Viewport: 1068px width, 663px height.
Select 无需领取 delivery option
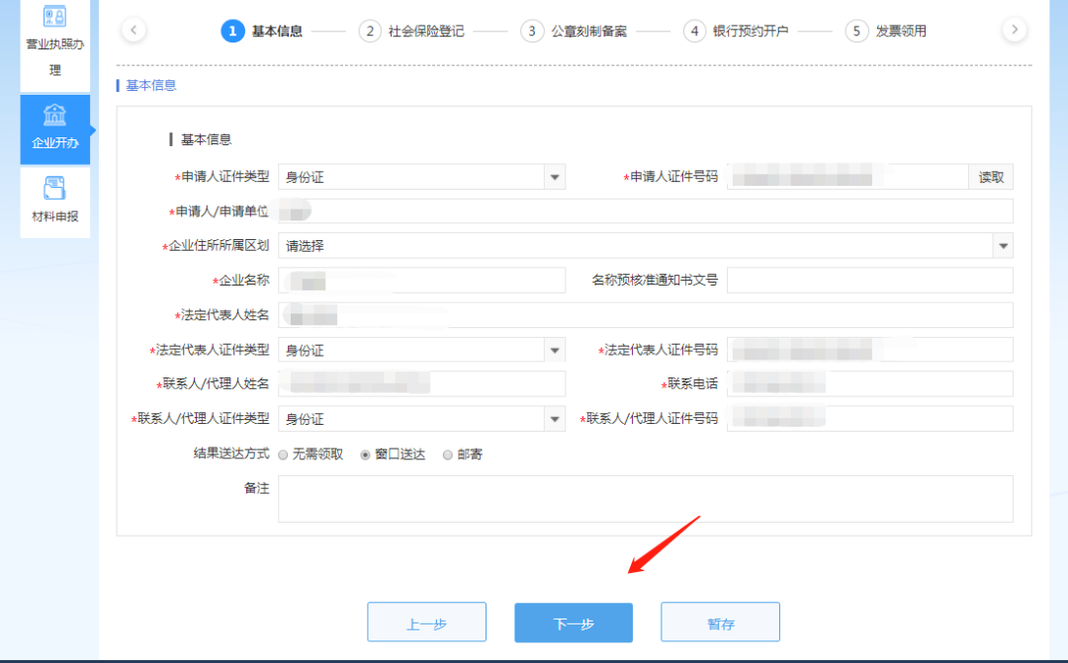pos(284,455)
